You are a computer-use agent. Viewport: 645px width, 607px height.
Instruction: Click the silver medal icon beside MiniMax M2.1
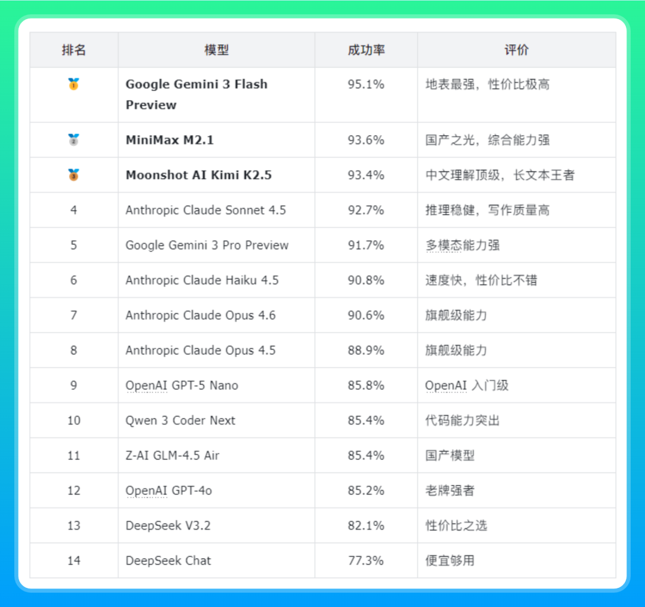point(73,140)
